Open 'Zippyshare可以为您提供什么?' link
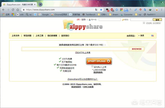Image resolution: width=165 pixels, height=108 pixels. coord(83,79)
